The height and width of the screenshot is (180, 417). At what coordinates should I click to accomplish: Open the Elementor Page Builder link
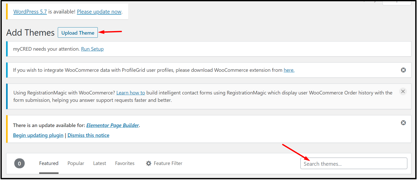click(x=113, y=125)
